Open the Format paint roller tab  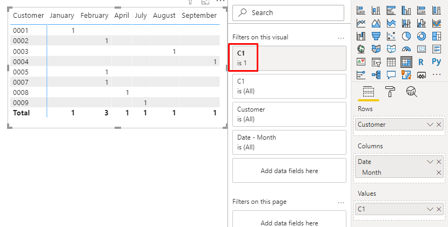click(390, 92)
